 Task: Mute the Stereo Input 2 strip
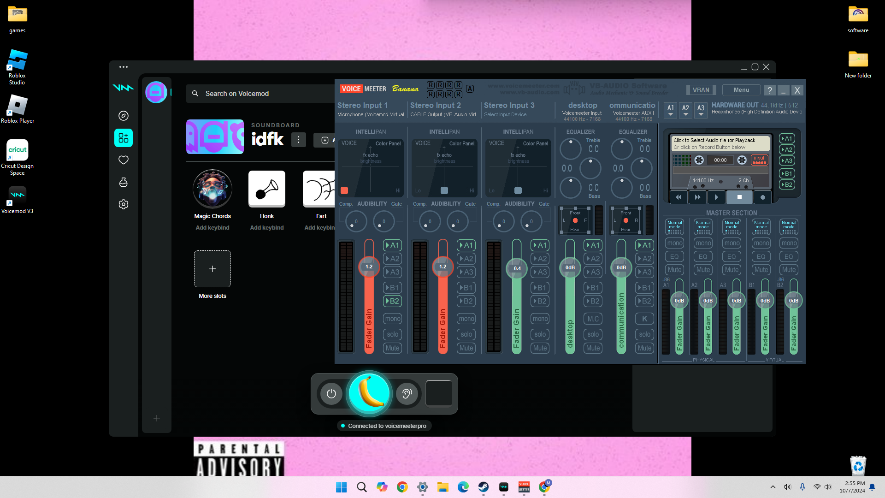point(466,348)
